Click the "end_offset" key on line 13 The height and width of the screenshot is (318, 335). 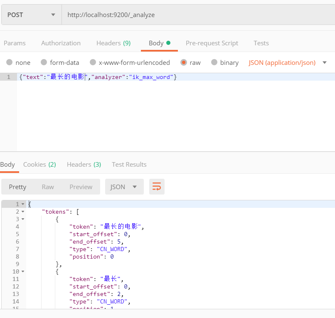pos(90,294)
